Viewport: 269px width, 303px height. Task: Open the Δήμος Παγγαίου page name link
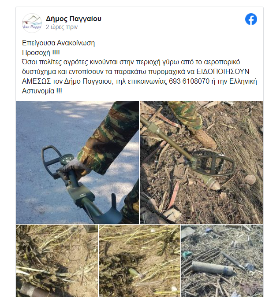tap(74, 19)
